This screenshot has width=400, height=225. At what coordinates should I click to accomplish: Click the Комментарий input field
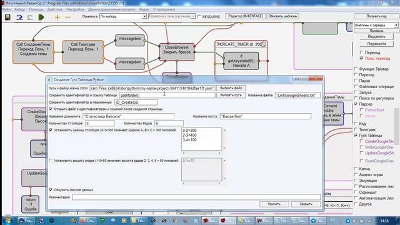coord(196,197)
